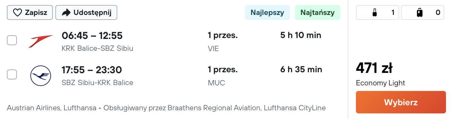Tick the 17:55 return flight checkbox

click(x=12, y=74)
